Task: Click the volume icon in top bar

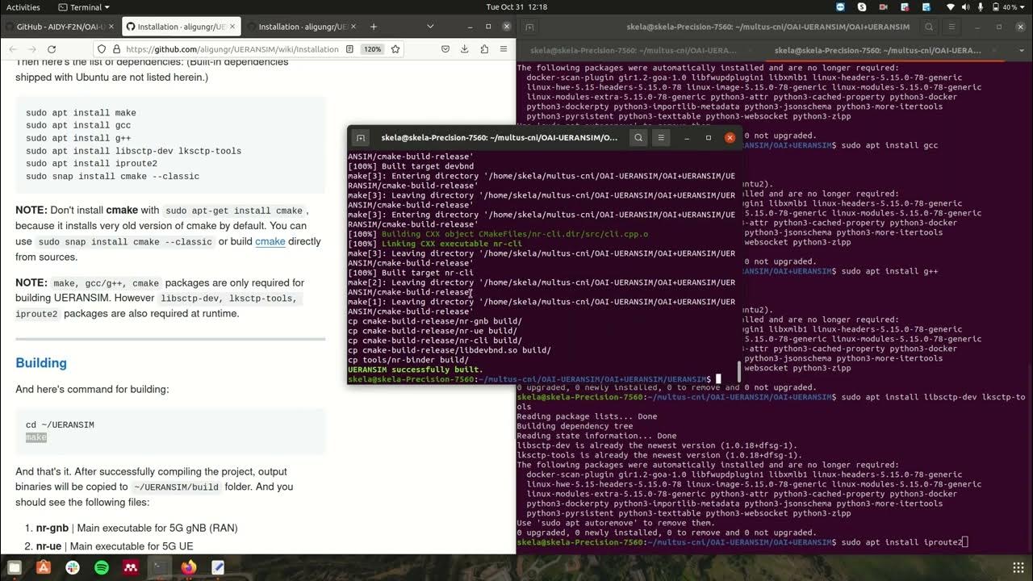Action: (967, 6)
